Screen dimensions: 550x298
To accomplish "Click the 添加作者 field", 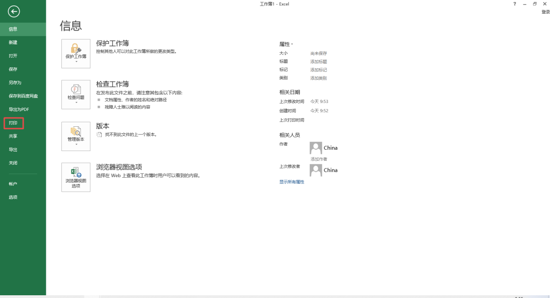I will [x=319, y=159].
